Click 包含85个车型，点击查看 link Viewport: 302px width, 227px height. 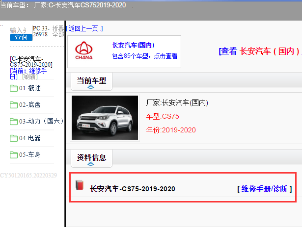pos(144,56)
